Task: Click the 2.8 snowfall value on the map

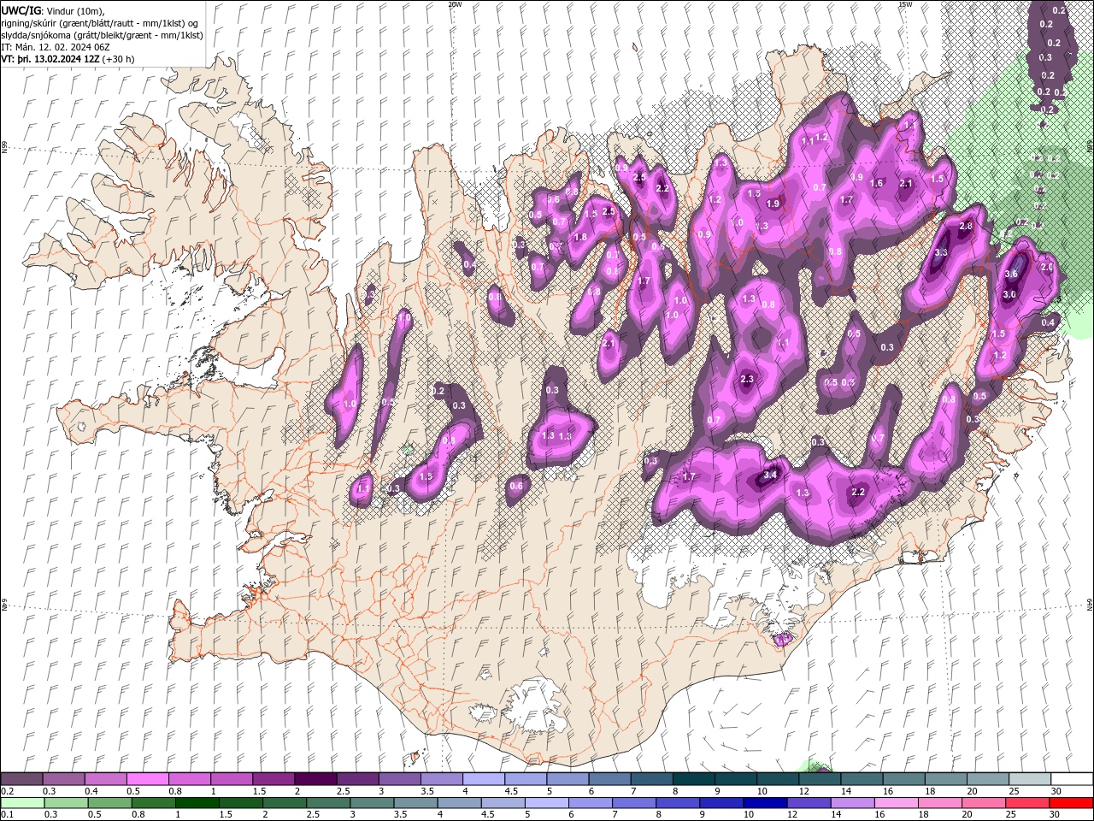Action: point(966,226)
